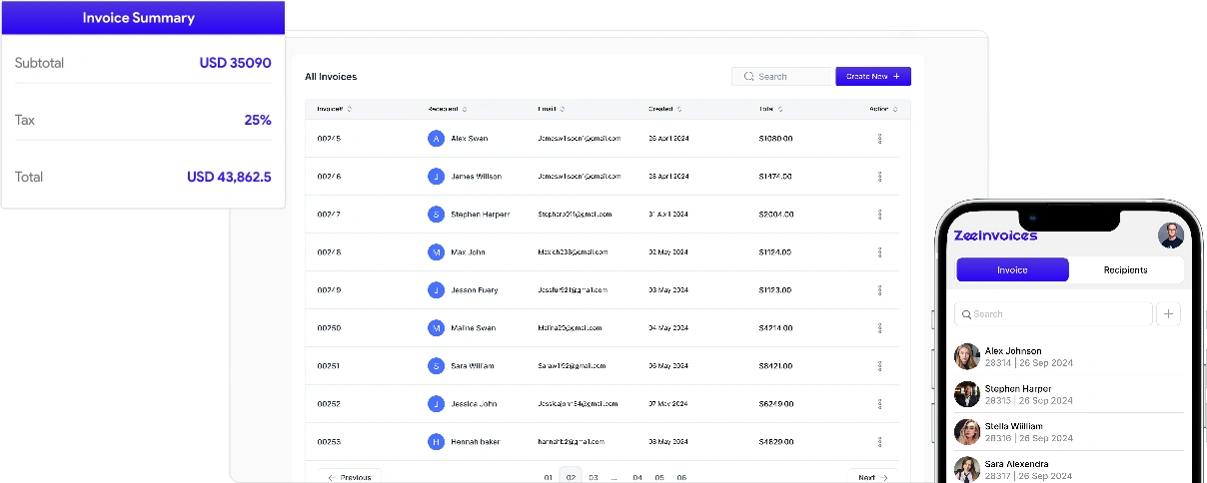Click the Create New button

[873, 76]
